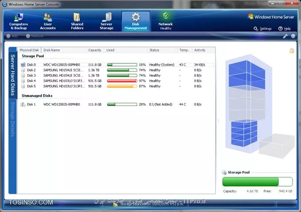Click the round help icon beside wrench
The width and height of the screenshot is (301, 212).
(293, 36)
